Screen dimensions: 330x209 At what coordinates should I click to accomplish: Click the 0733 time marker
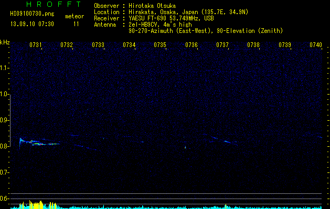pyautogui.click(x=98, y=45)
